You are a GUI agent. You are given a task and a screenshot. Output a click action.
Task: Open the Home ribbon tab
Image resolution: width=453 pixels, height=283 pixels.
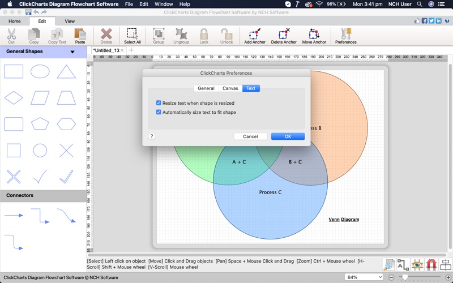(15, 21)
